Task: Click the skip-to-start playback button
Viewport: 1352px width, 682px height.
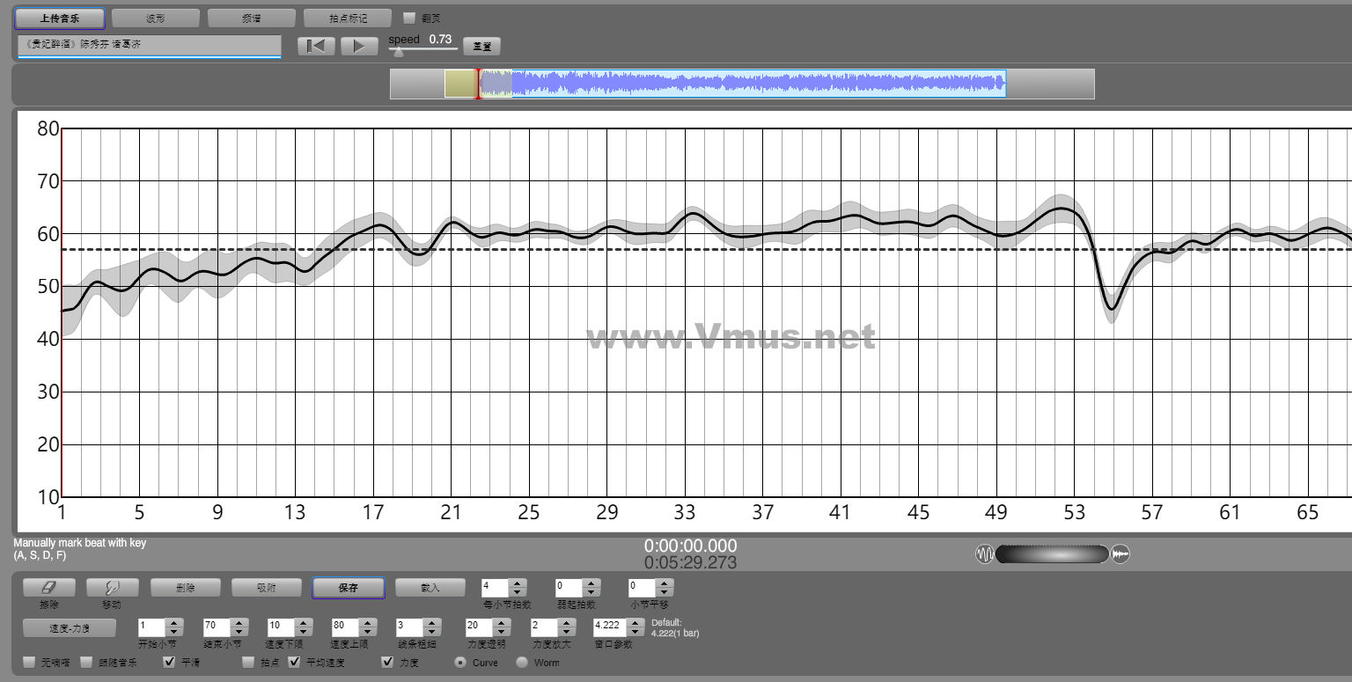Action: click(x=316, y=47)
